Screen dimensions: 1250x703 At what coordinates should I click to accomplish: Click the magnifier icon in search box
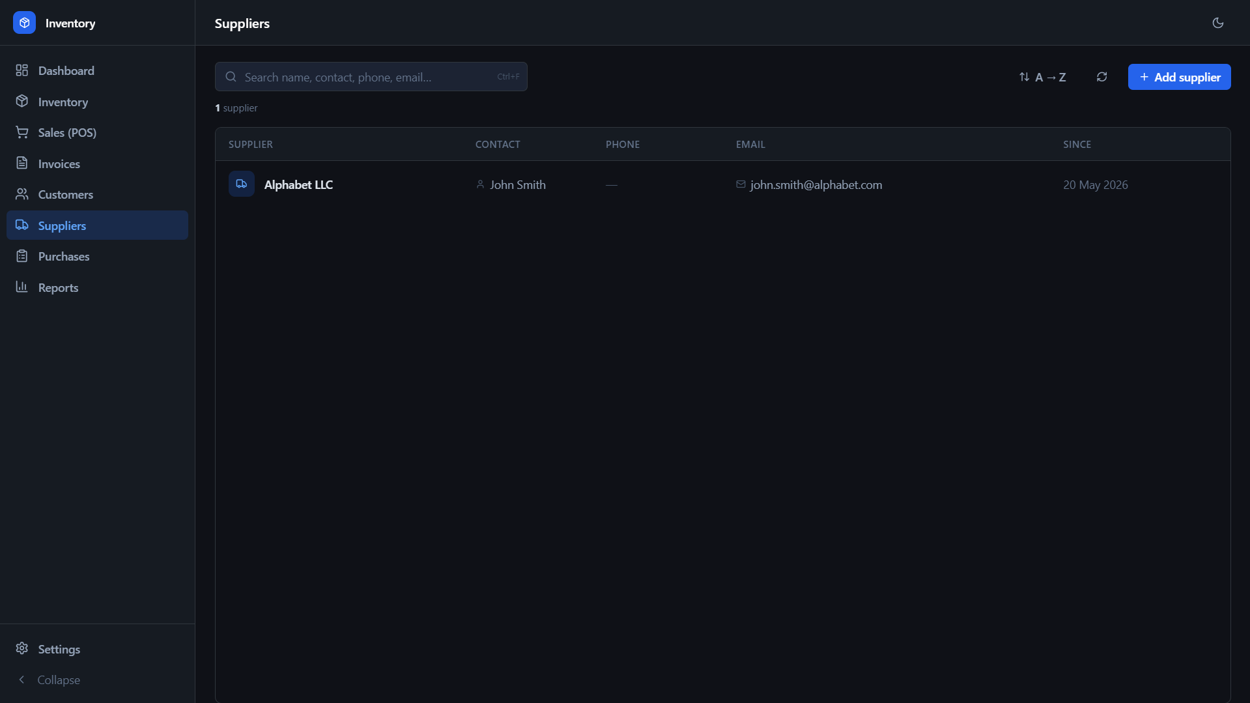point(231,77)
